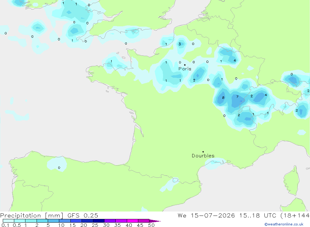Pick the 30–35 mm legend color swatch
This screenshot has height=227, width=310.
point(110,221)
